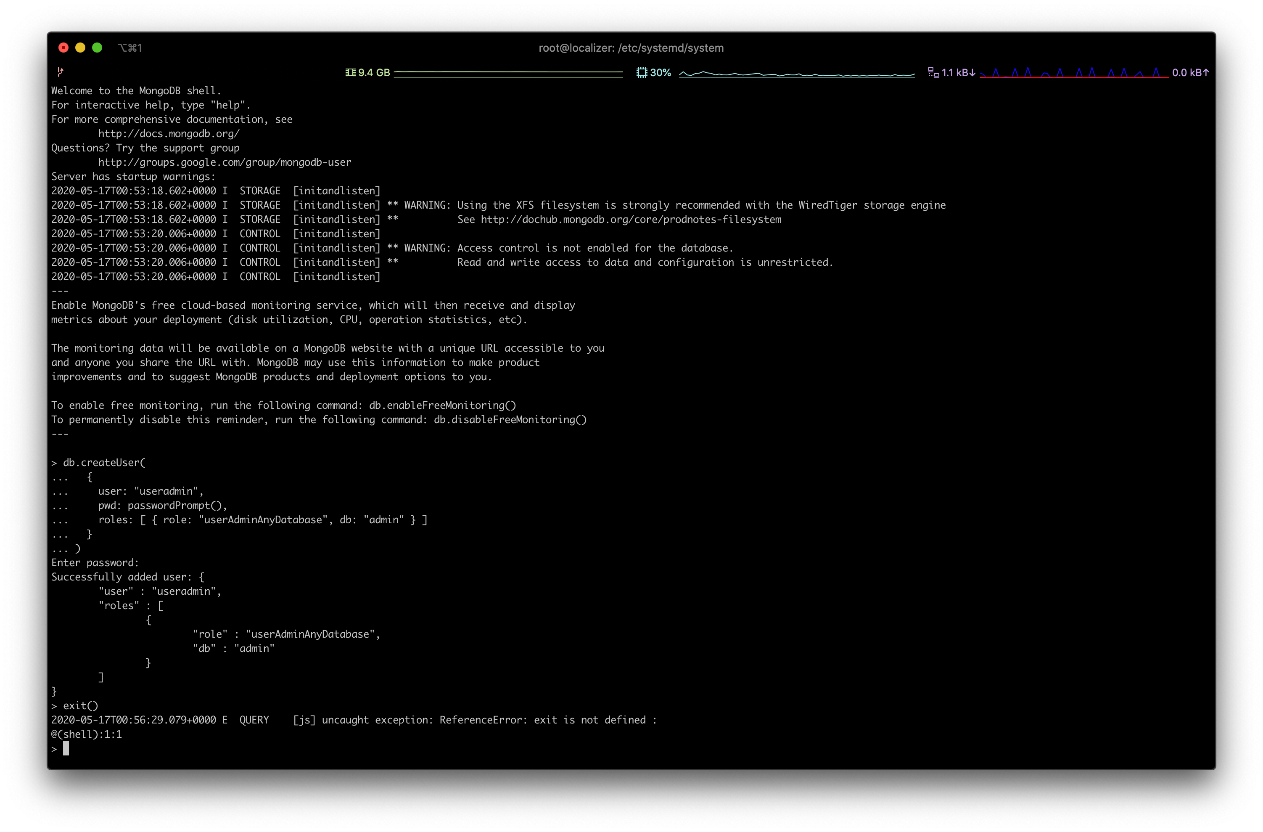Open the http://docs.mongodb.org/ link
This screenshot has height=832, width=1263.
[x=169, y=133]
